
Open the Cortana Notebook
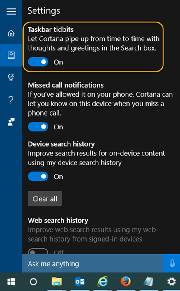(x=11, y=55)
